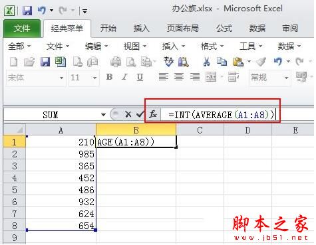
Task: Open the 格式 menu
Action: (212, 46)
